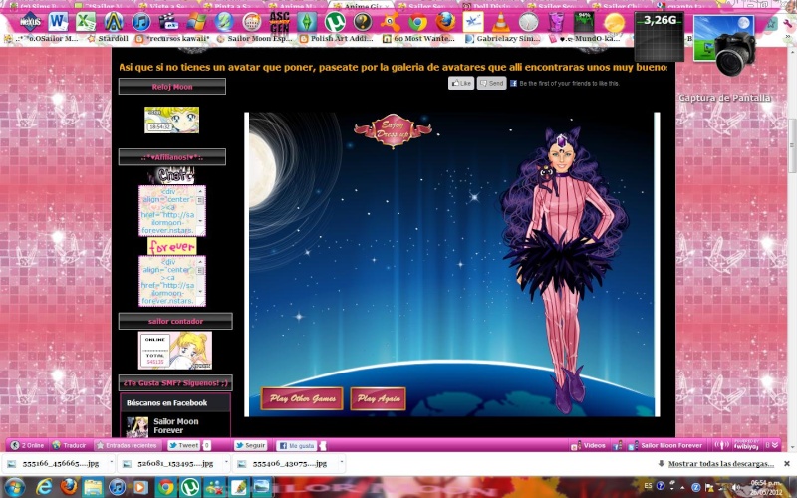Open Chrome from the Windows taskbar

click(165, 487)
